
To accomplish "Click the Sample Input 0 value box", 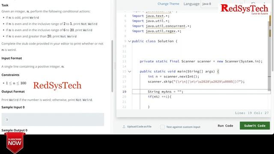I will 53,119.
